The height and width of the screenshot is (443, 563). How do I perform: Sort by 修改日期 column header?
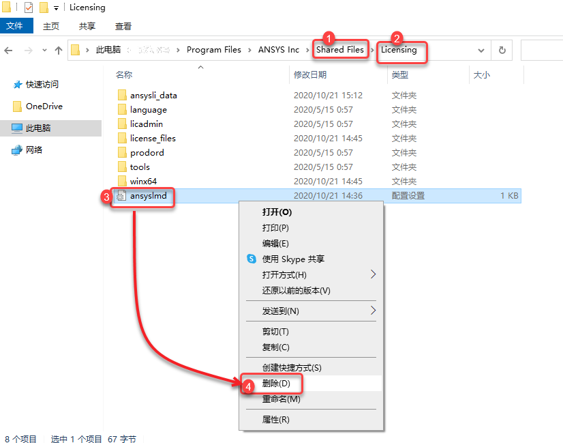pyautogui.click(x=310, y=75)
